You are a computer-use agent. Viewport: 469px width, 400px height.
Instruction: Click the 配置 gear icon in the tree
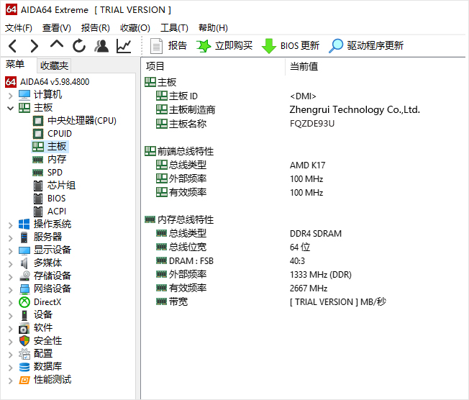pyautogui.click(x=24, y=354)
